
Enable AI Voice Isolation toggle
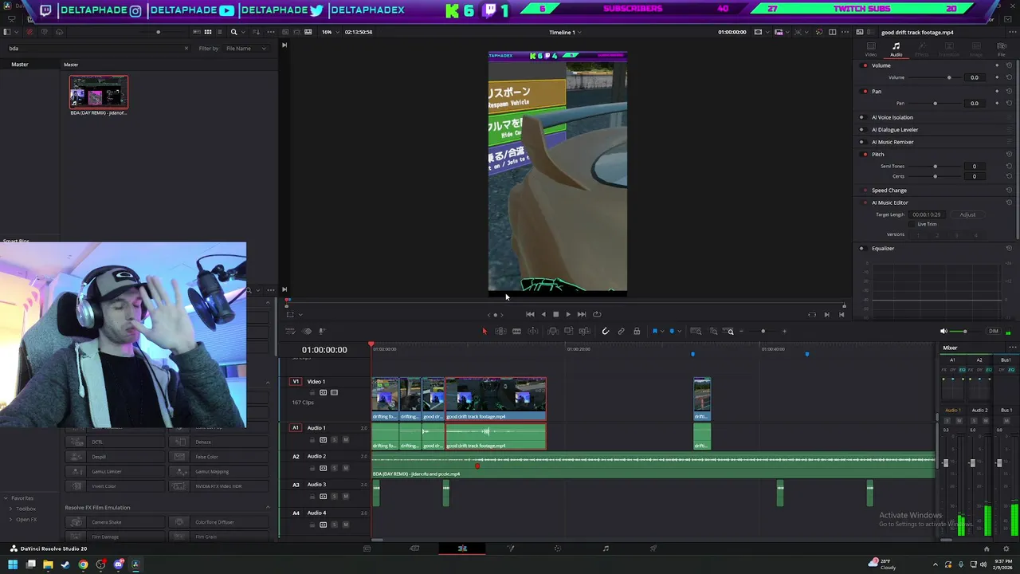tap(861, 117)
